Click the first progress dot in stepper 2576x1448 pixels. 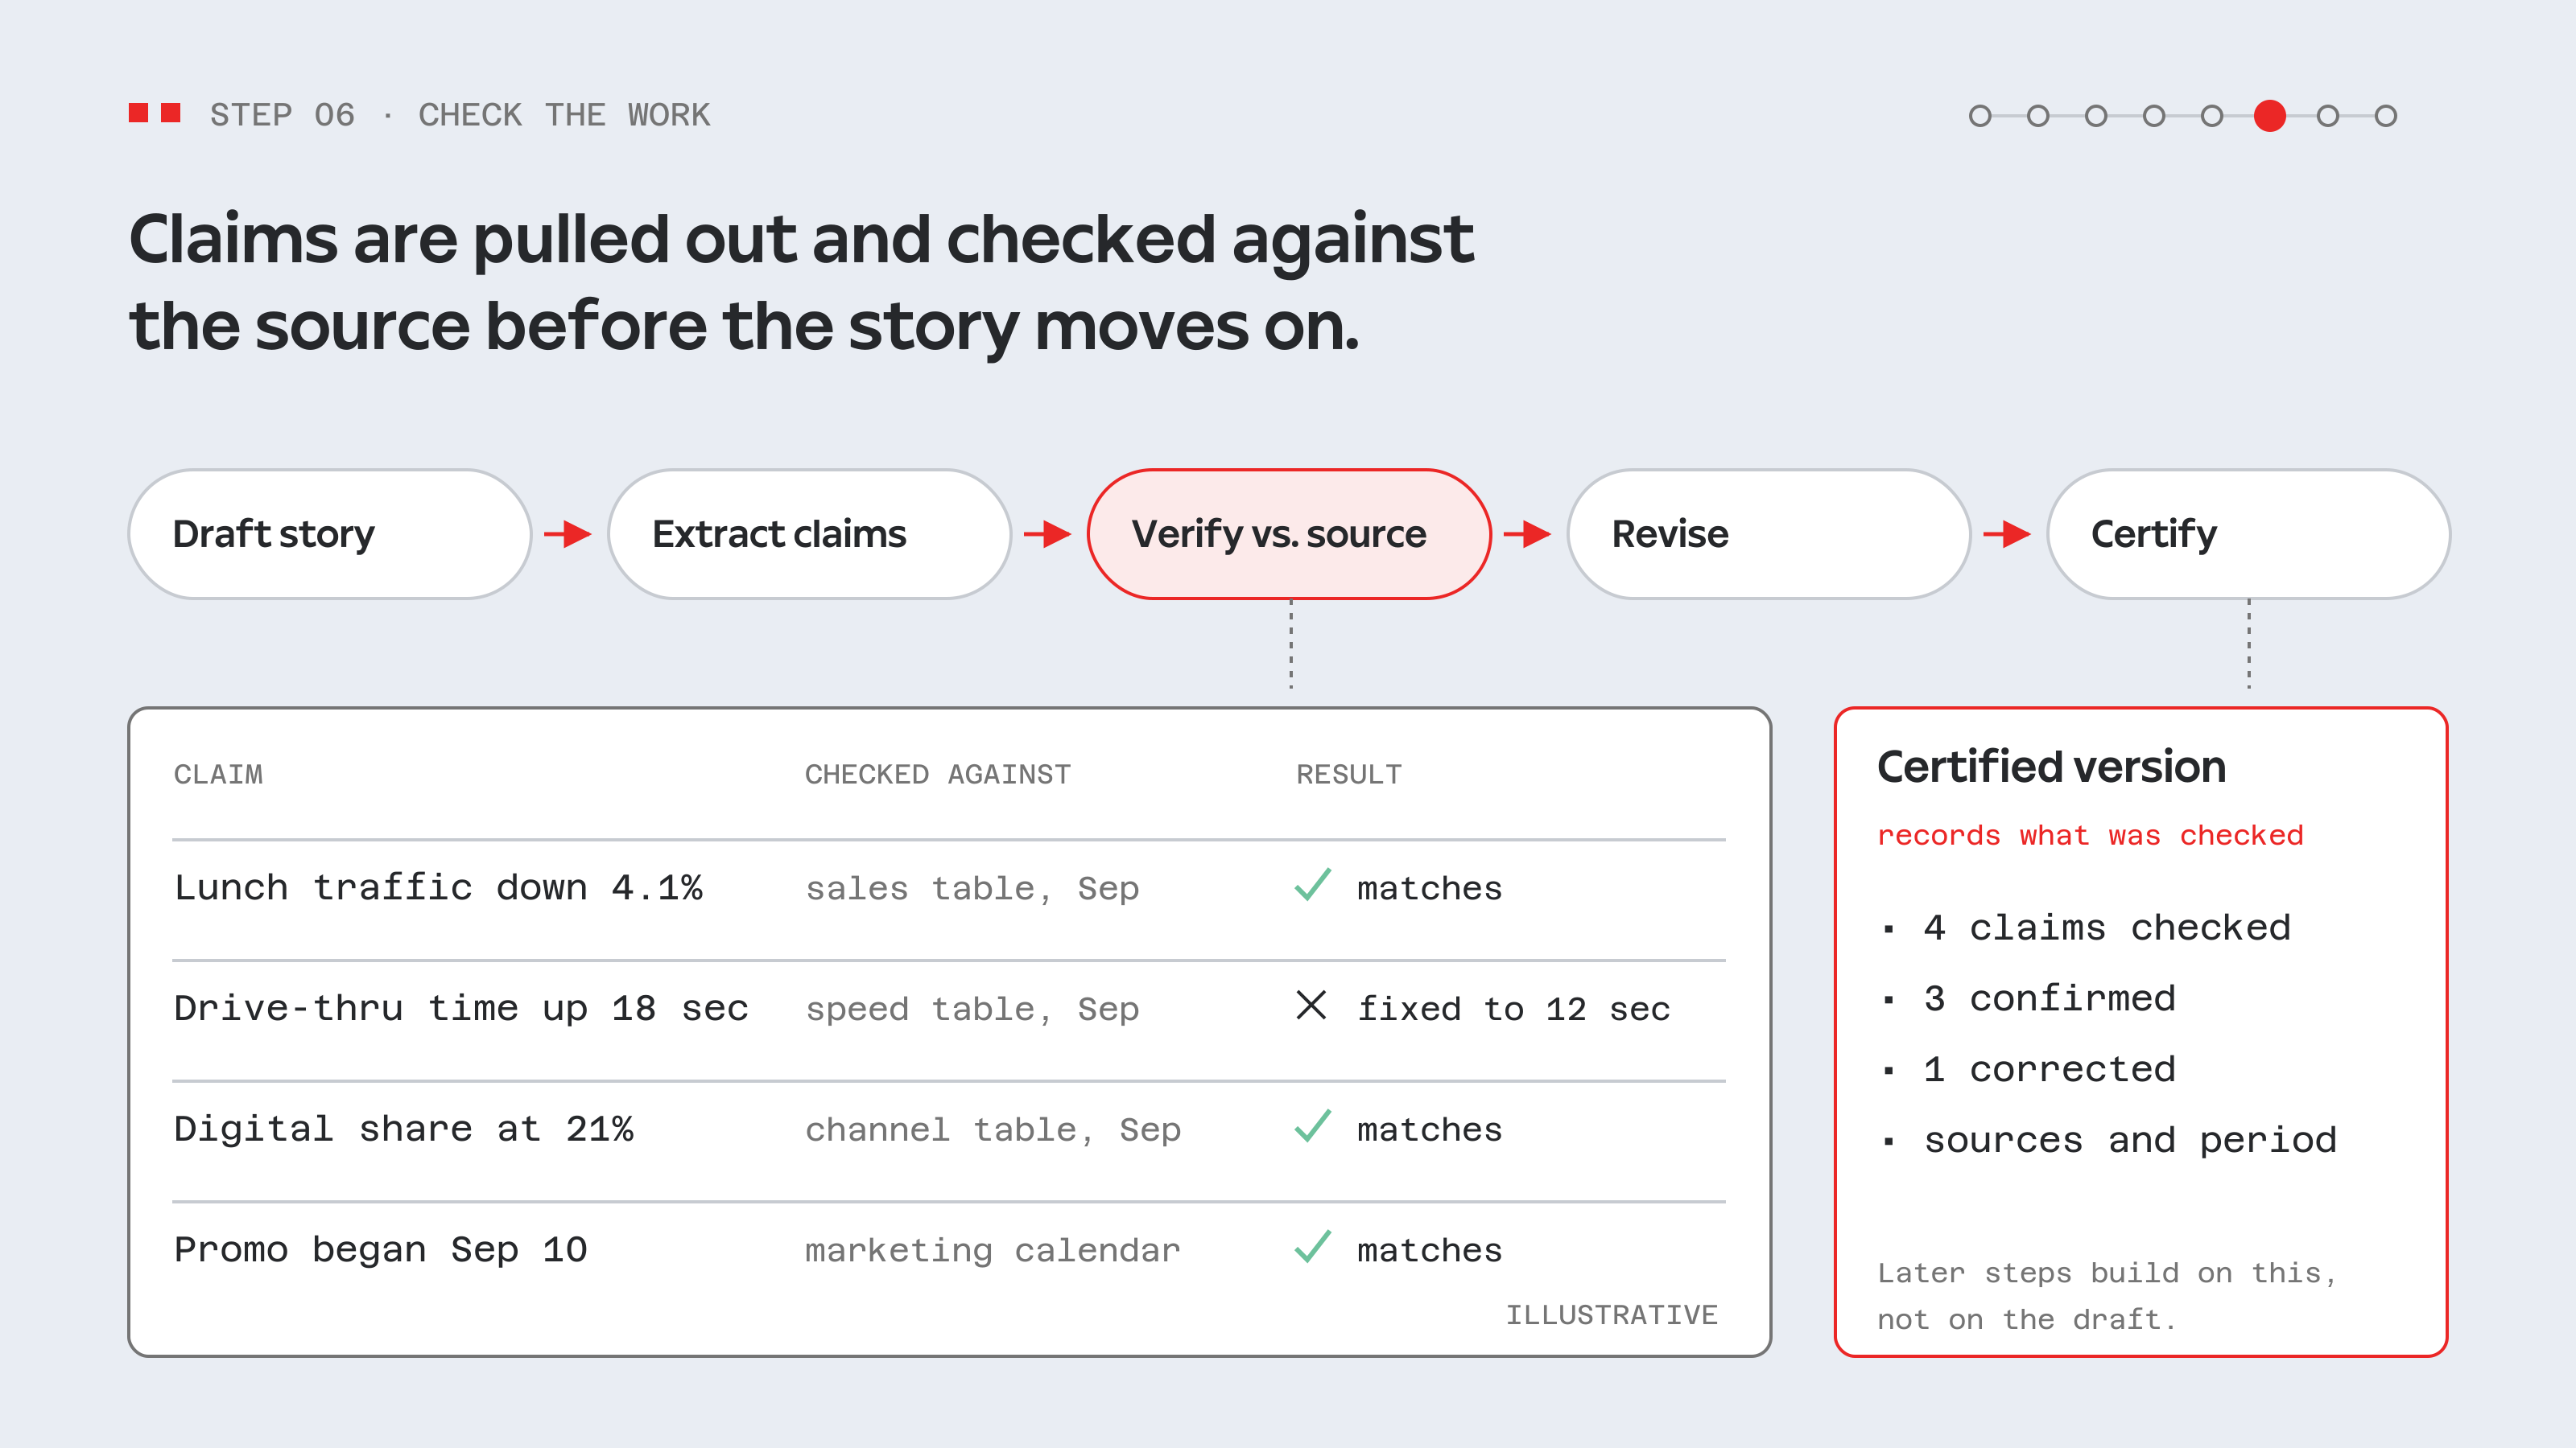(x=1980, y=116)
